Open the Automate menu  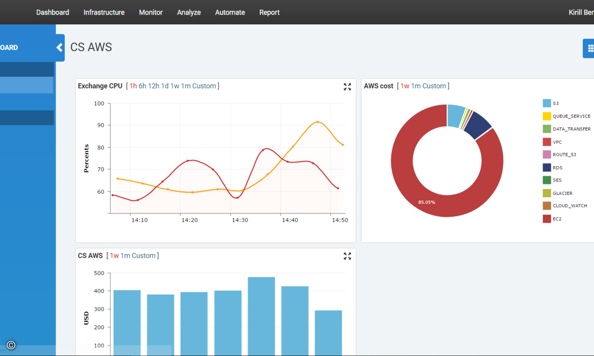pyautogui.click(x=230, y=12)
